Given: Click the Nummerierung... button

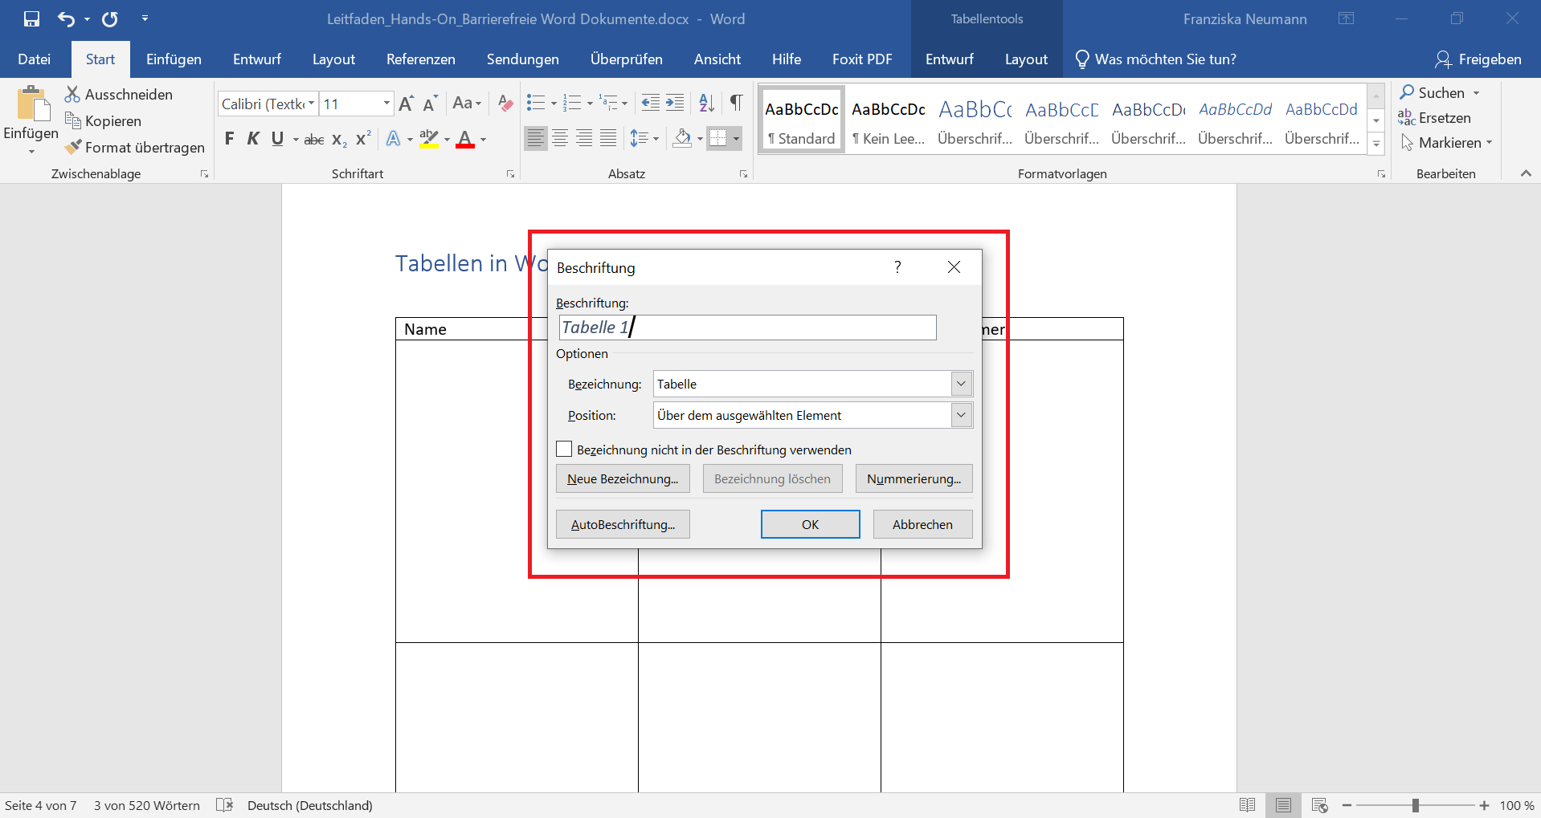Looking at the screenshot, I should click(914, 478).
